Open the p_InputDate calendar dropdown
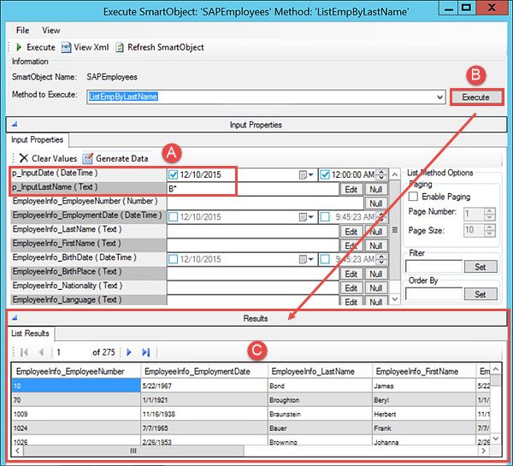Screen dimensions: 513x466 tap(307, 175)
